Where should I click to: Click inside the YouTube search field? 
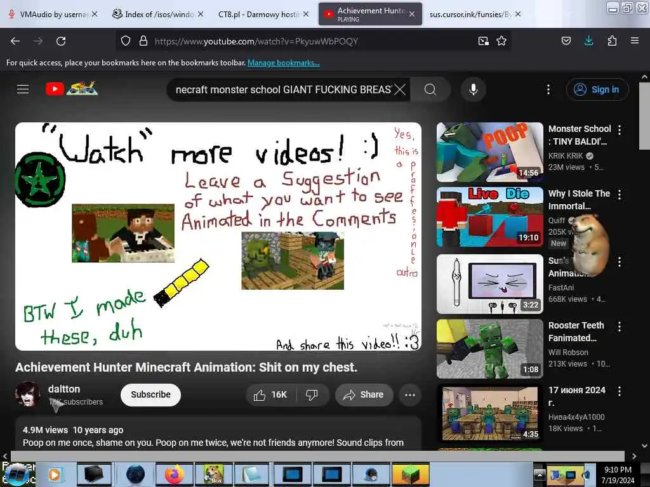pyautogui.click(x=283, y=89)
